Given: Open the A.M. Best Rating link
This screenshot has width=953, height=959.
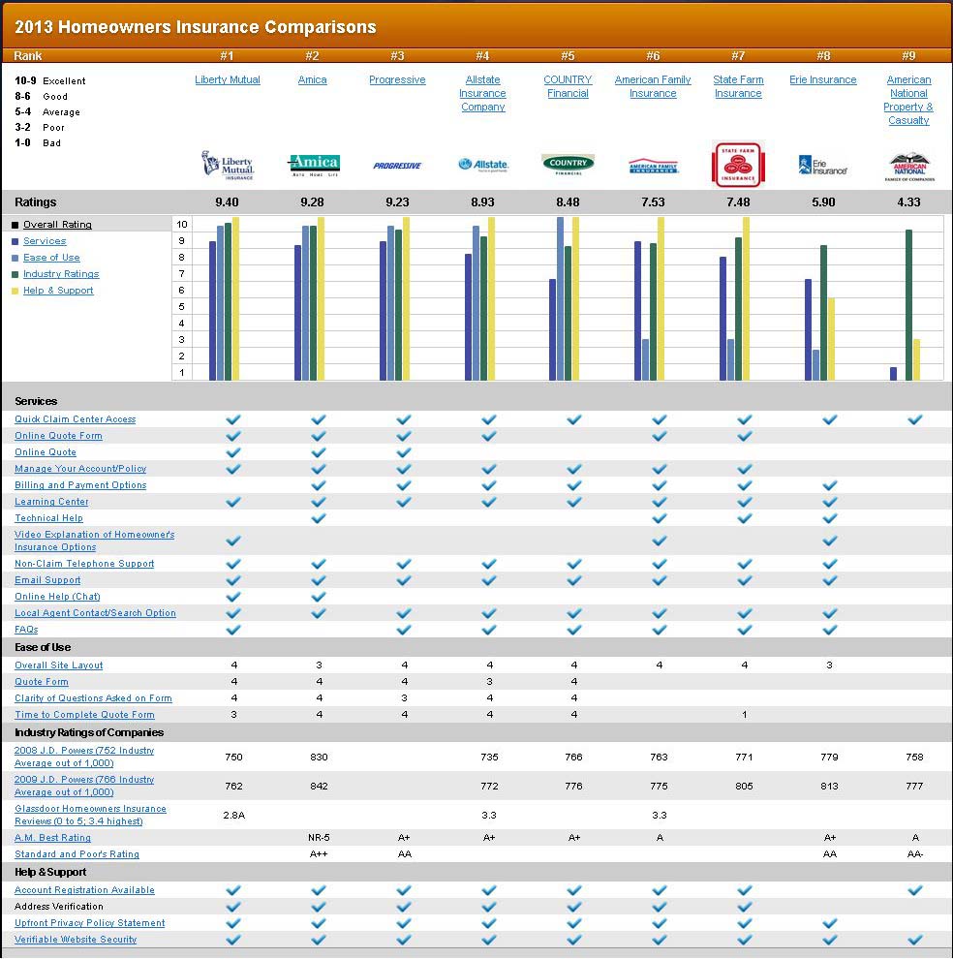Looking at the screenshot, I should point(52,838).
